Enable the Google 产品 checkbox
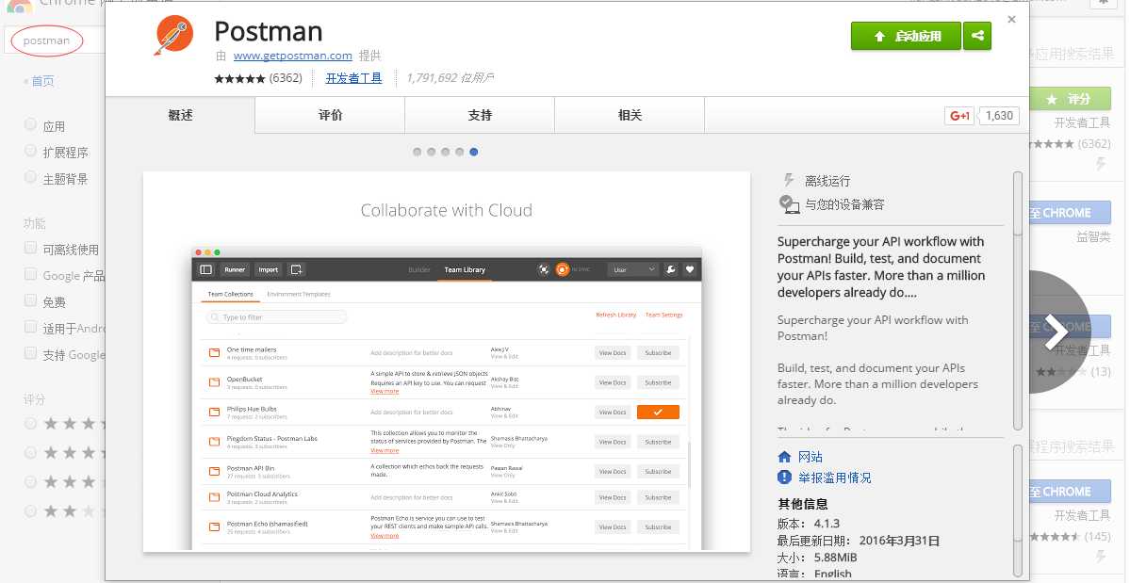The width and height of the screenshot is (1130, 583). (30, 274)
